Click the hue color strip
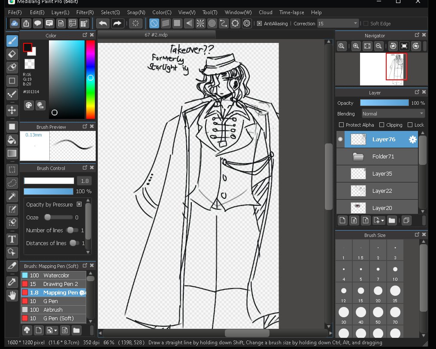 pyautogui.click(x=90, y=79)
